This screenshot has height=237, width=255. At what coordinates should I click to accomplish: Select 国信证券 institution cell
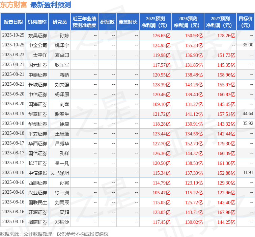pos(38,153)
